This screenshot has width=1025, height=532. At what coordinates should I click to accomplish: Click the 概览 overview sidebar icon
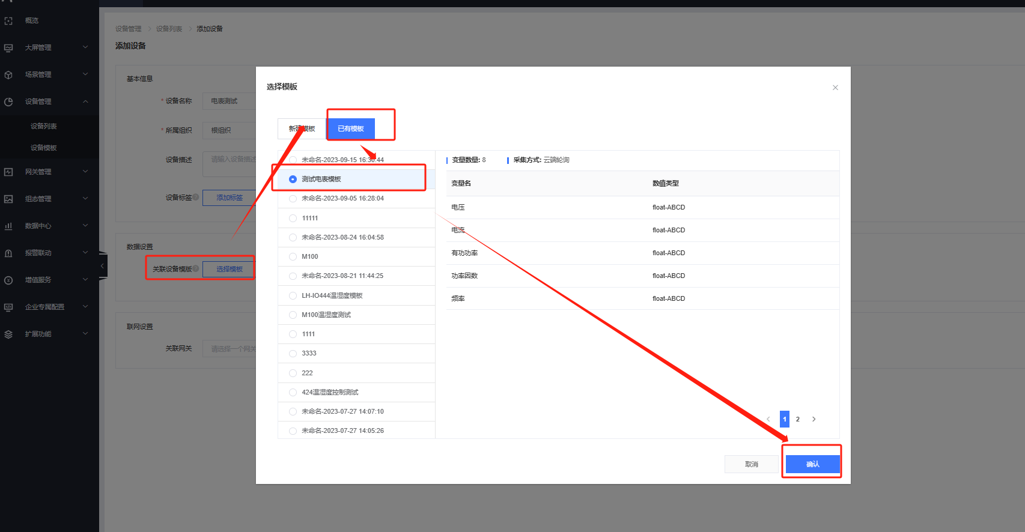coord(8,21)
